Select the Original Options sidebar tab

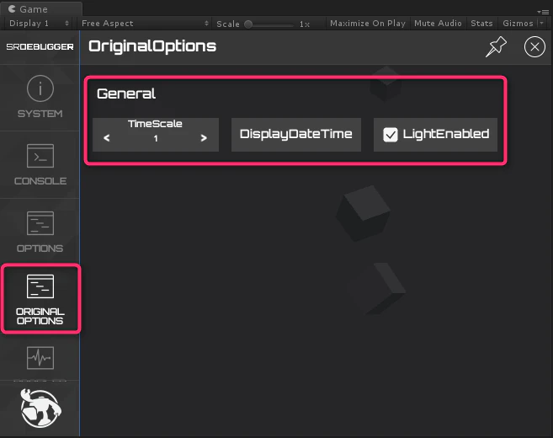tap(41, 298)
